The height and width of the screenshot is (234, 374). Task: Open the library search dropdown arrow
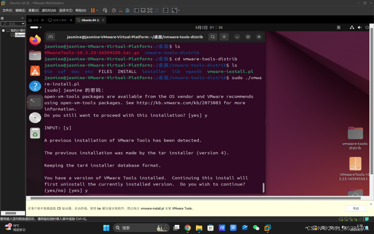click(23, 24)
